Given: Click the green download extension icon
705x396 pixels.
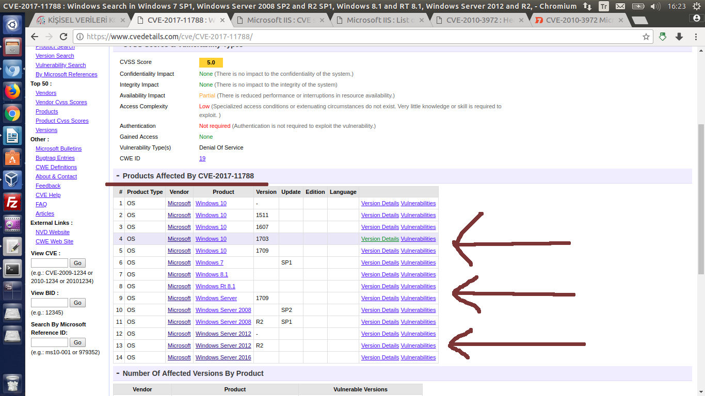Looking at the screenshot, I should point(663,37).
